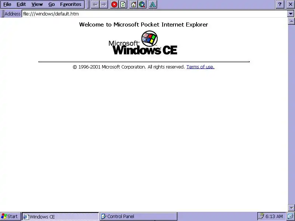Refresh the page using the refresh icon

coord(123,4)
